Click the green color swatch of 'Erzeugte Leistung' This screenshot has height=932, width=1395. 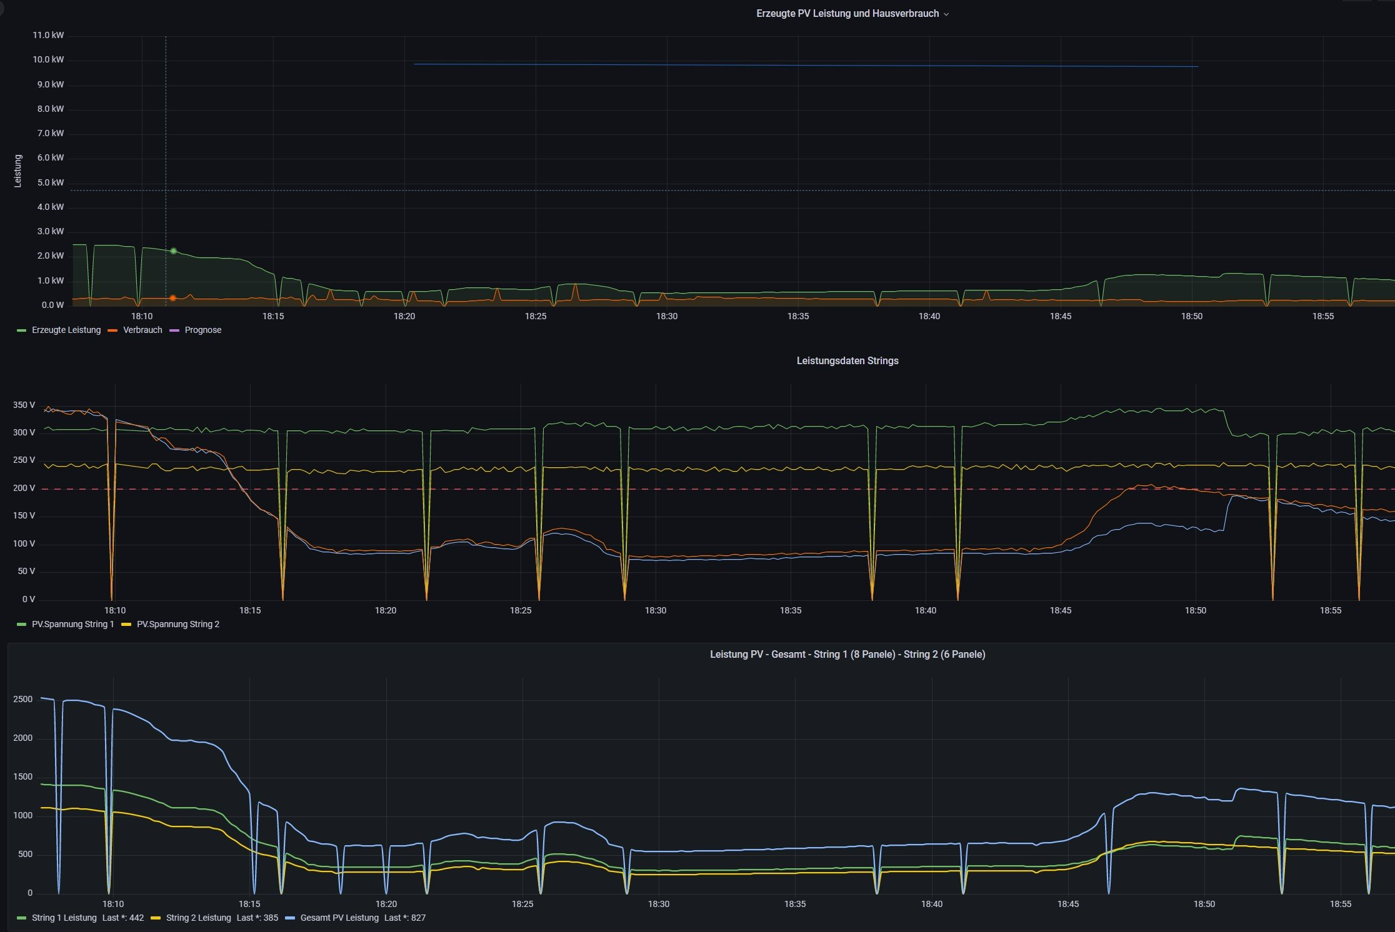tap(22, 330)
